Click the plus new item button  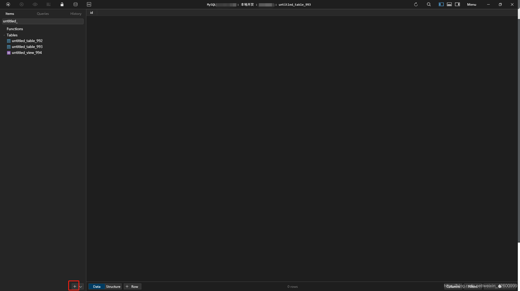pos(74,286)
